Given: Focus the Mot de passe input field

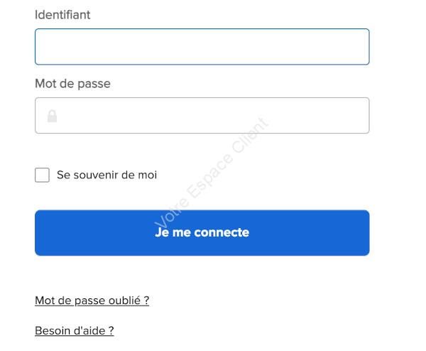Looking at the screenshot, I should [x=202, y=115].
